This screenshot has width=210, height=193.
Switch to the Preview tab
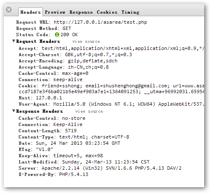(x=55, y=12)
